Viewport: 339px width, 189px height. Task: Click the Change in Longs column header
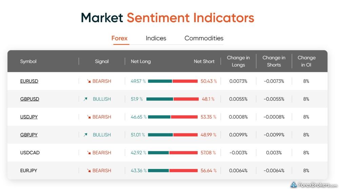[238, 61]
